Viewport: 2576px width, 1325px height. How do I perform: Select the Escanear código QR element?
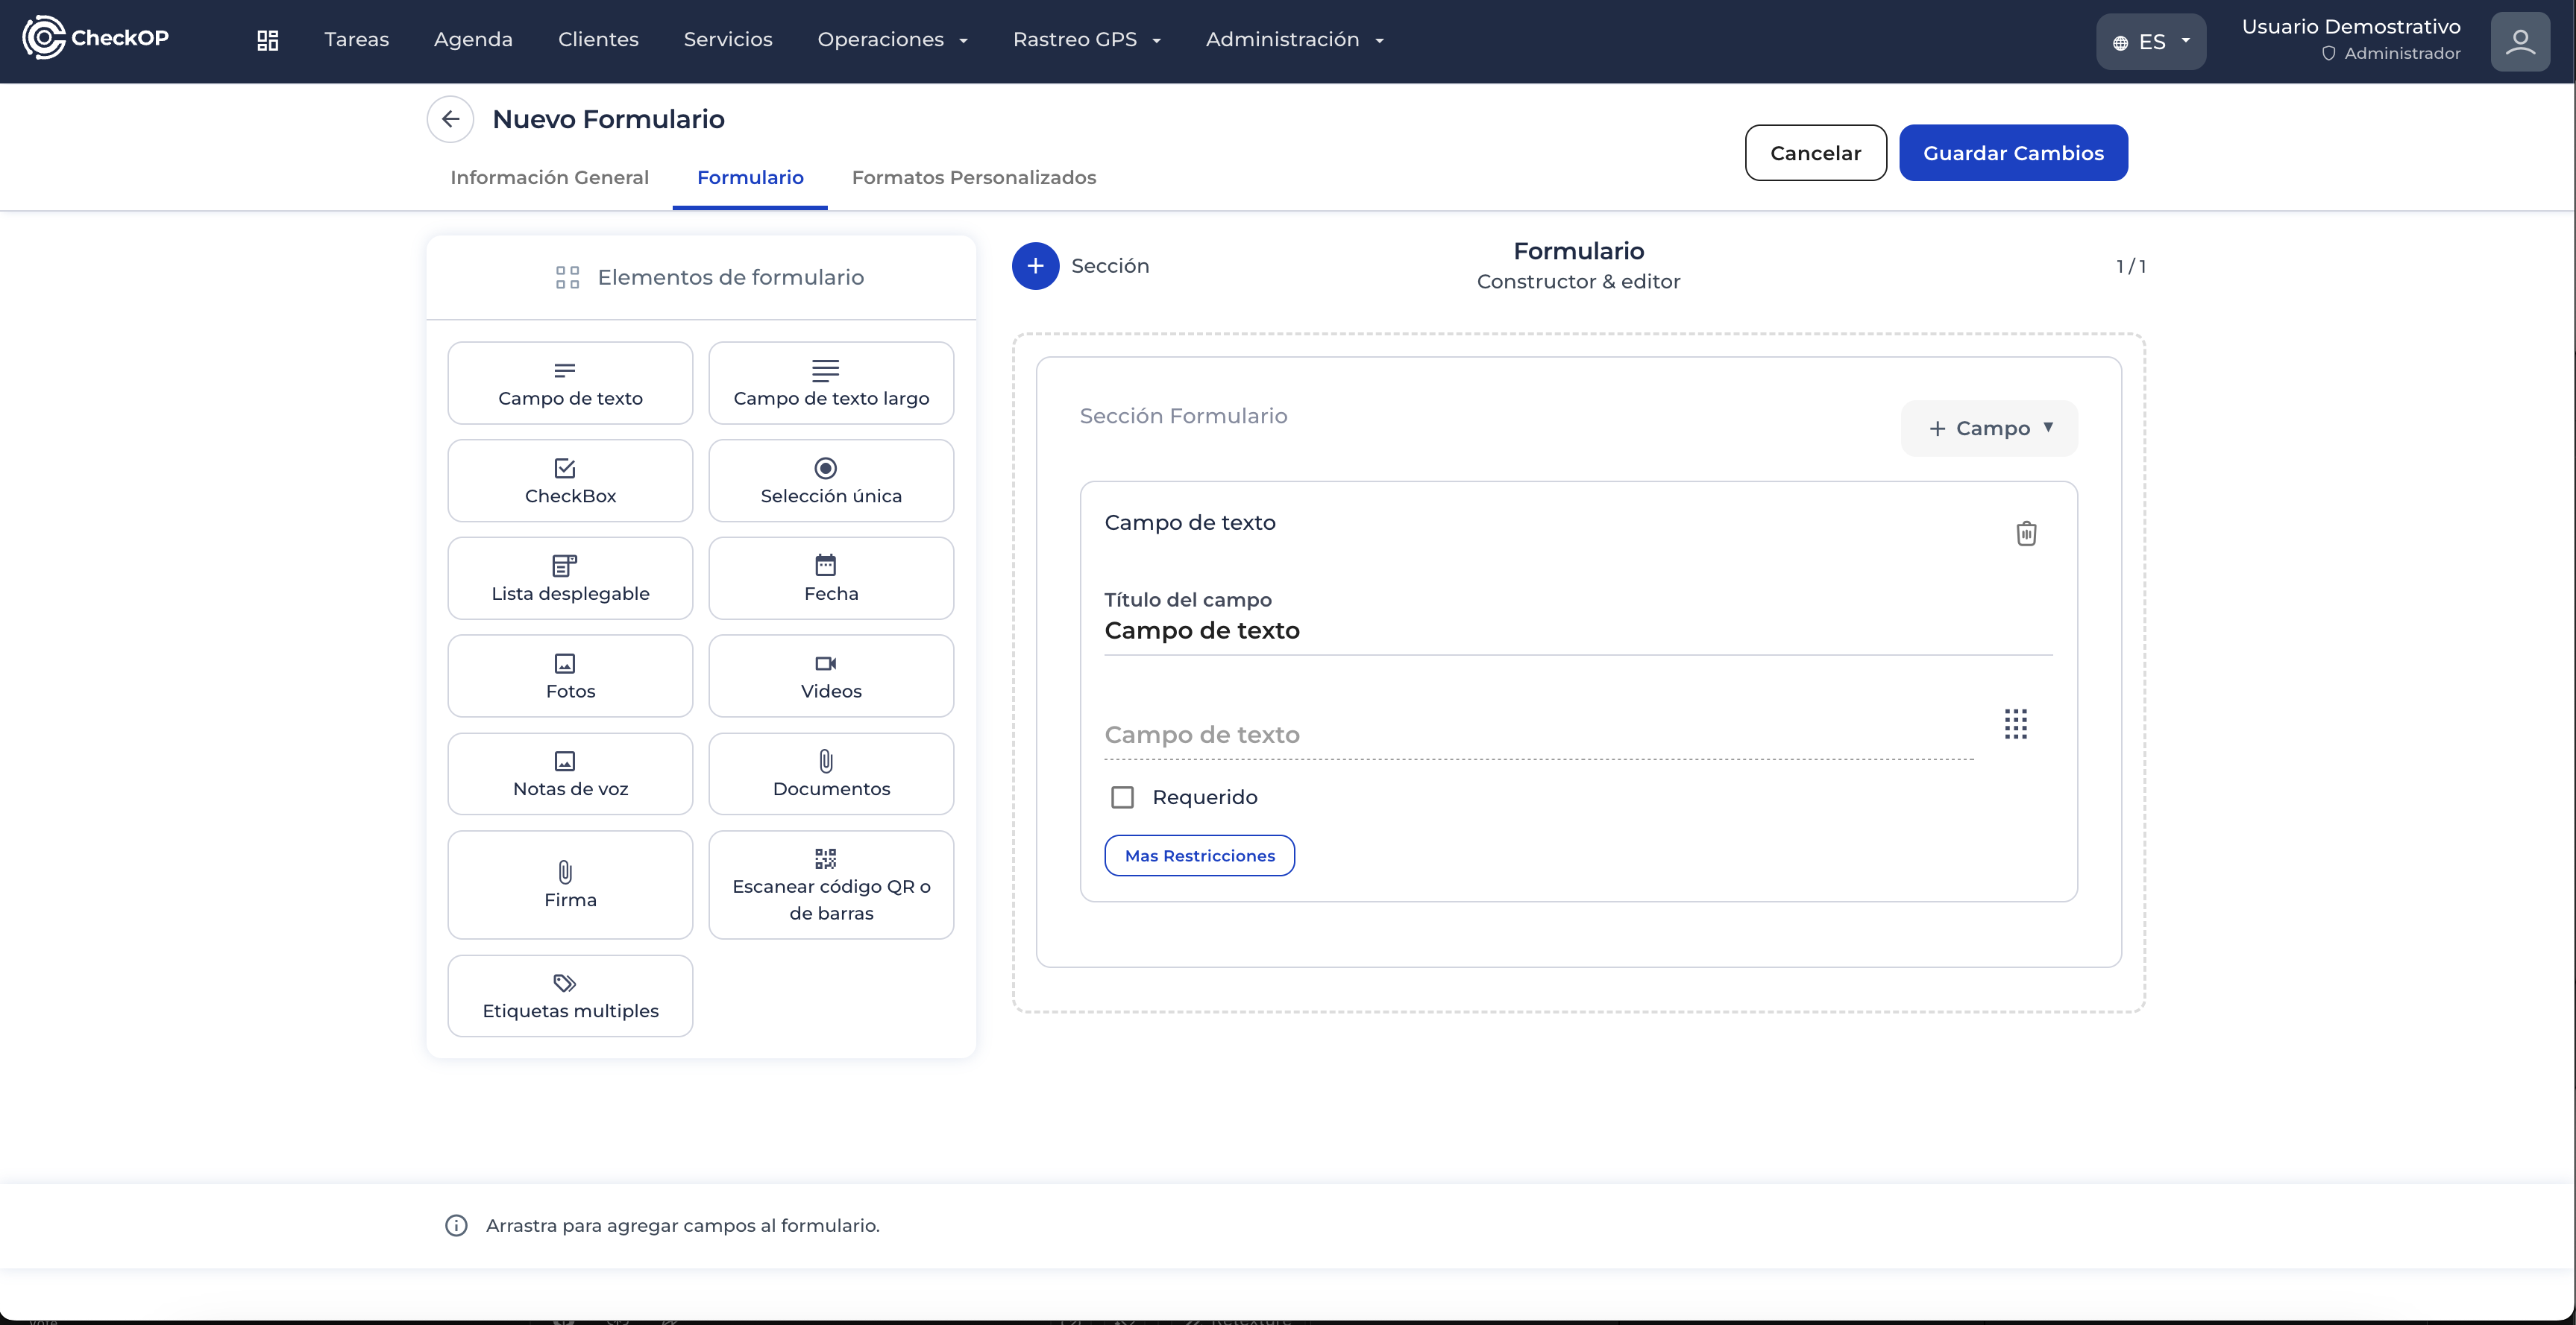tap(830, 885)
